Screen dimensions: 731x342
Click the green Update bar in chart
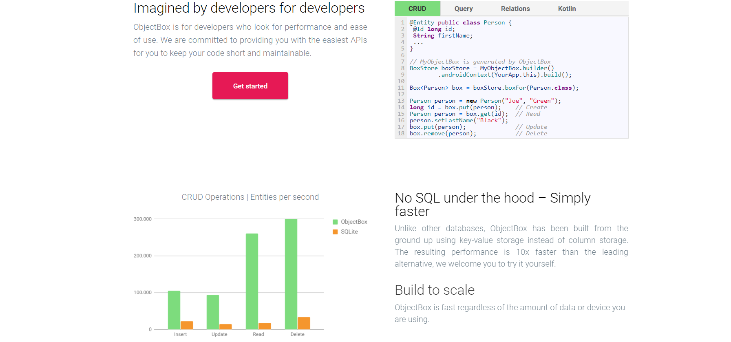(x=213, y=312)
